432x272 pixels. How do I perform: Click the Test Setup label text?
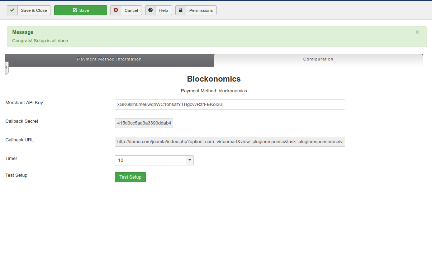(16, 175)
